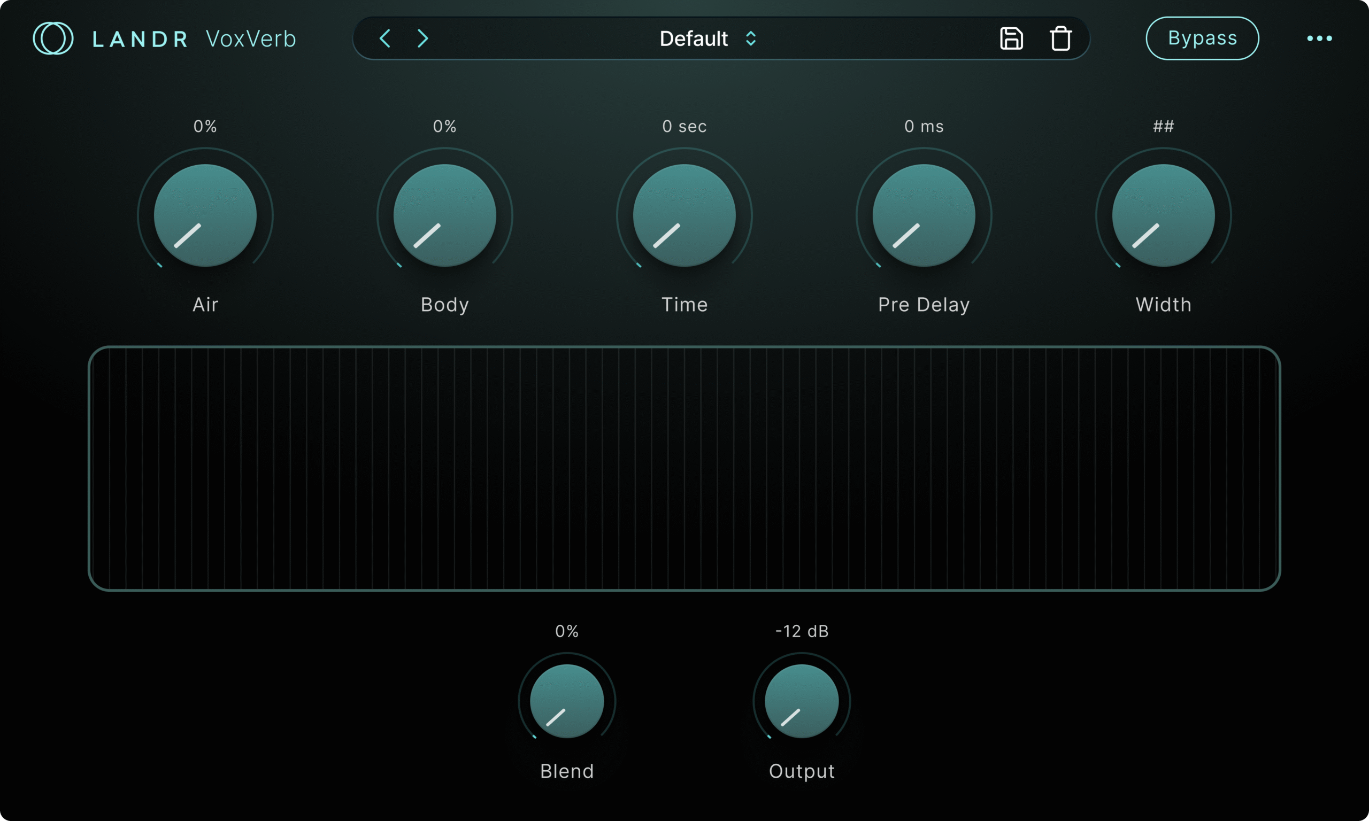The image size is (1369, 821).
Task: Click the -12 dB output value
Action: click(x=801, y=631)
